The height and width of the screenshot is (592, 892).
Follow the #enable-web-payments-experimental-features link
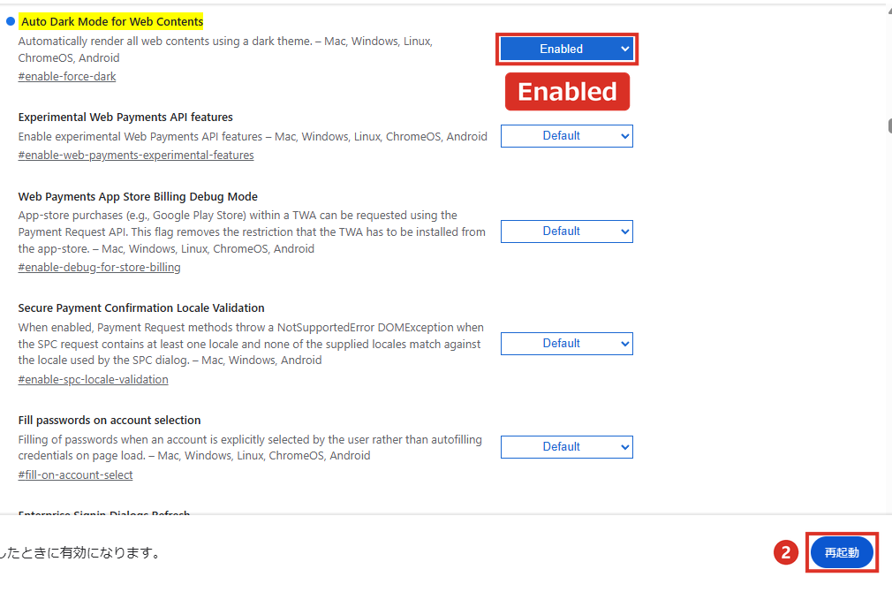(x=136, y=155)
